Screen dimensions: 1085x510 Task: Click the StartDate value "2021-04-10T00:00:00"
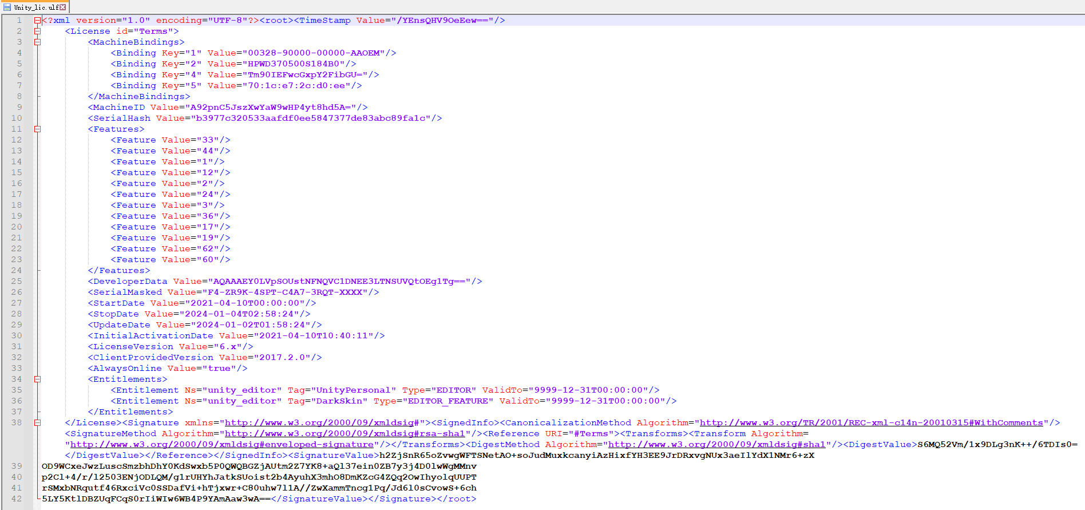pos(245,303)
